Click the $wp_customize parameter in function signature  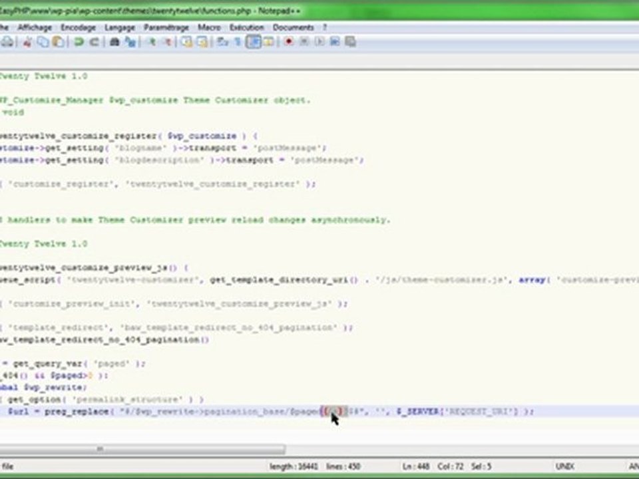tap(202, 136)
